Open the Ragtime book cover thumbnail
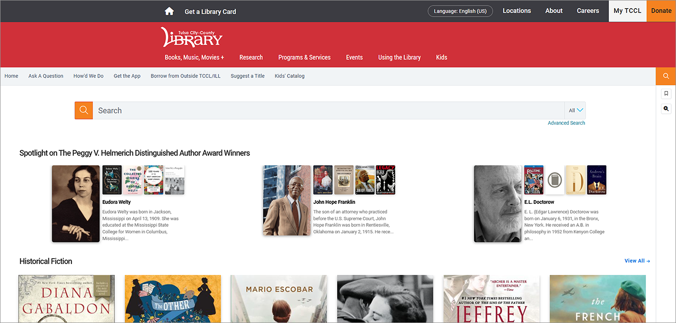The width and height of the screenshot is (676, 323). click(533, 180)
